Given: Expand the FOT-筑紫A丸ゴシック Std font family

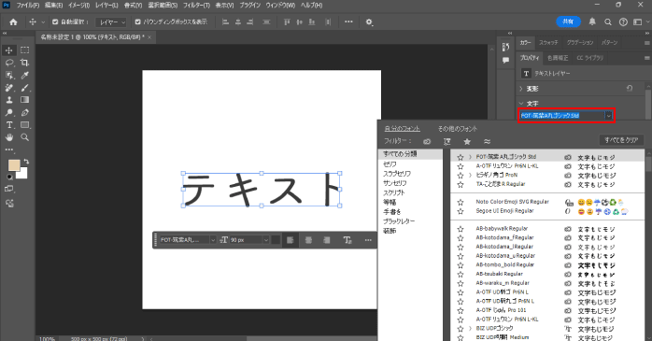Looking at the screenshot, I should click(470, 157).
